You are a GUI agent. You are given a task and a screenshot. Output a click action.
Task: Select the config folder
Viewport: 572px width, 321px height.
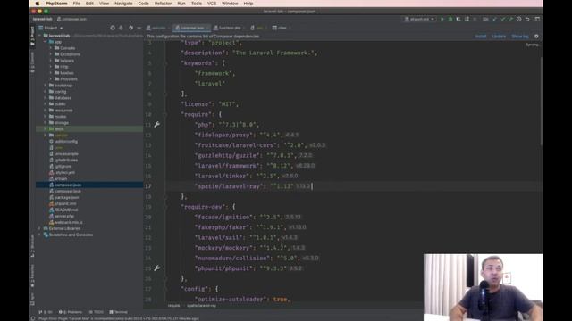click(60, 91)
